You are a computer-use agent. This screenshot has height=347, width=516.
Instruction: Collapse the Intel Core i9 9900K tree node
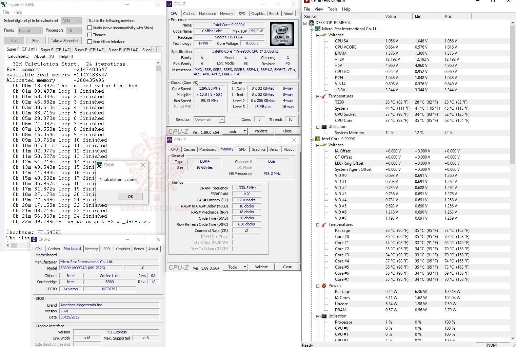(311, 139)
